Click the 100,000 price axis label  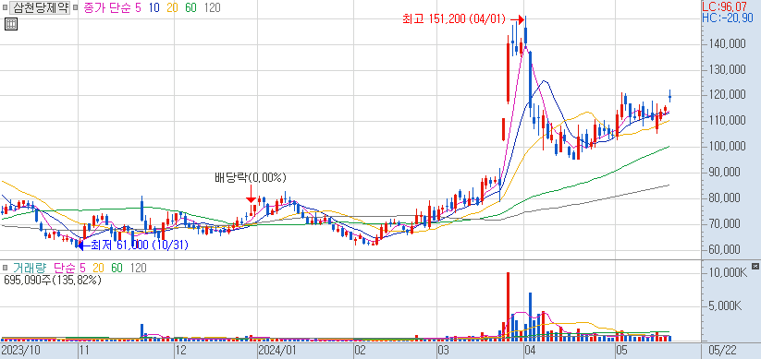click(x=729, y=147)
